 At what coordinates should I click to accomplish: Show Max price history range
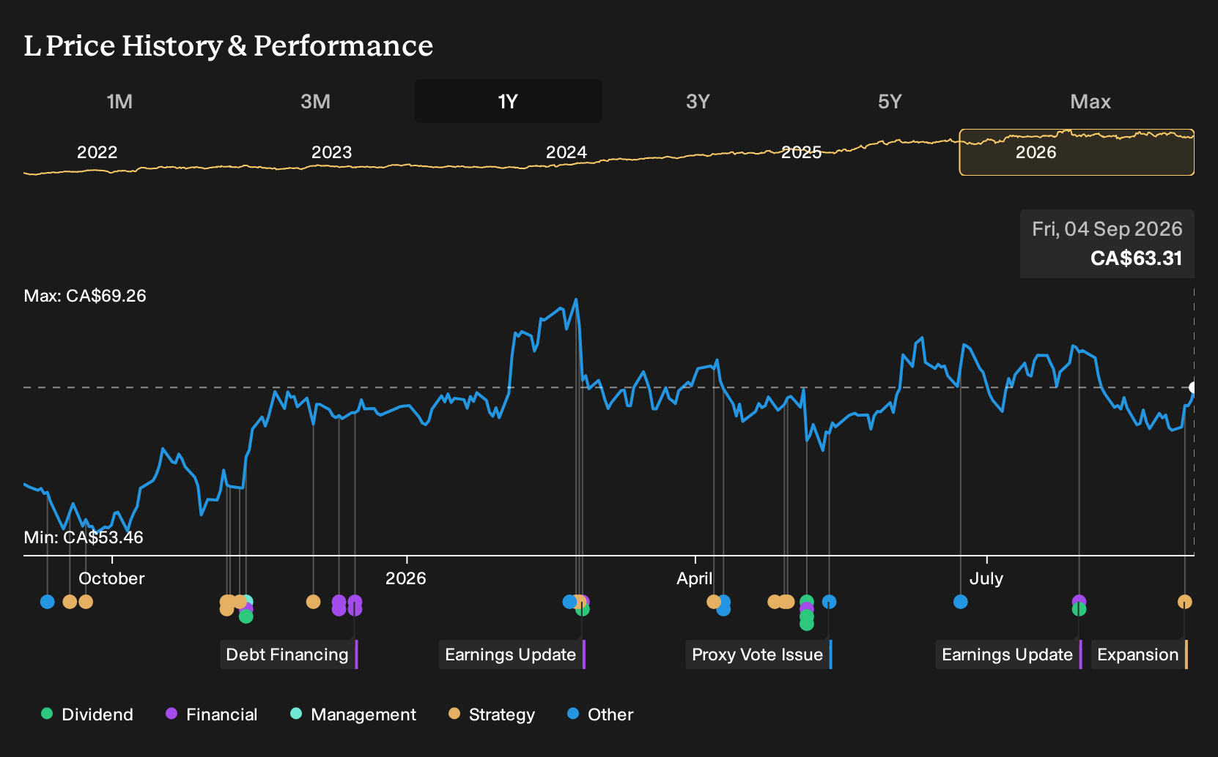[1090, 101]
